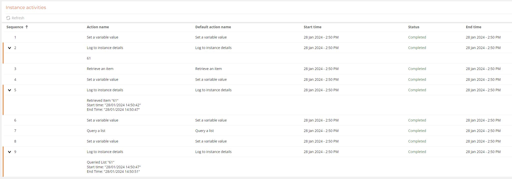This screenshot has width=512, height=179.
Task: Click Log to instance details action, row 9
Action: tap(105, 152)
